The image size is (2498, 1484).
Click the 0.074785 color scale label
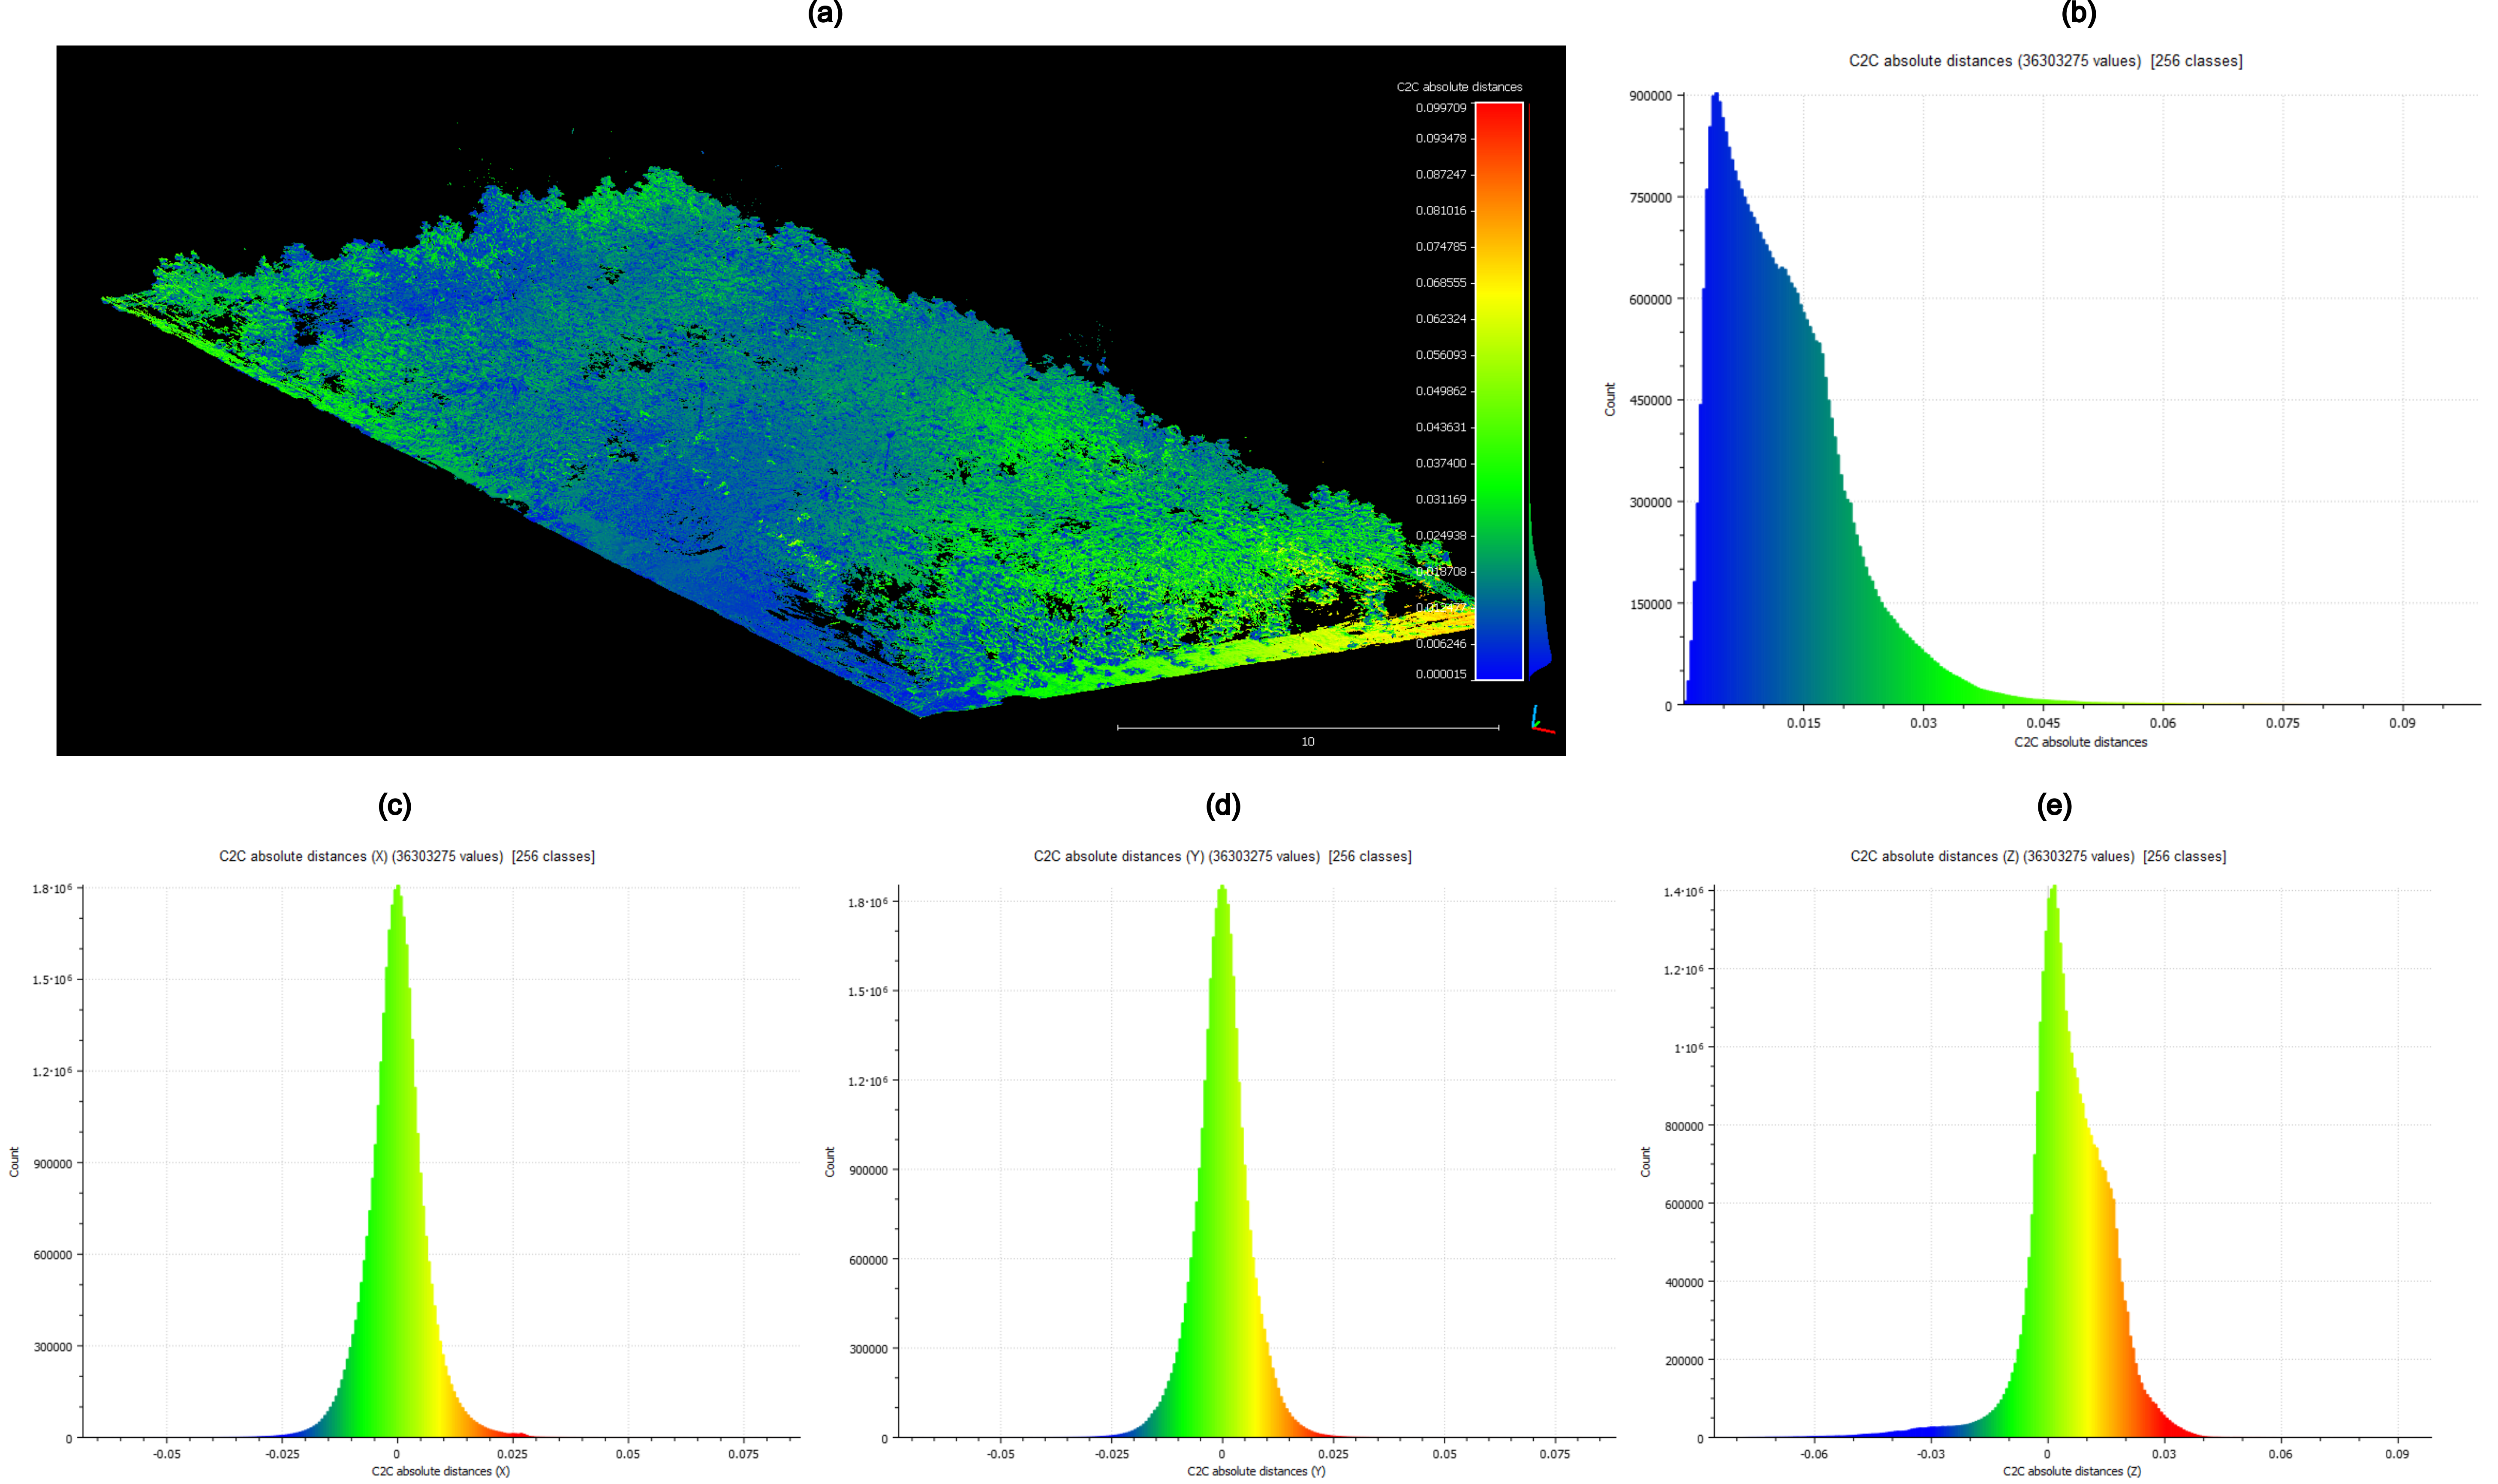(1441, 246)
